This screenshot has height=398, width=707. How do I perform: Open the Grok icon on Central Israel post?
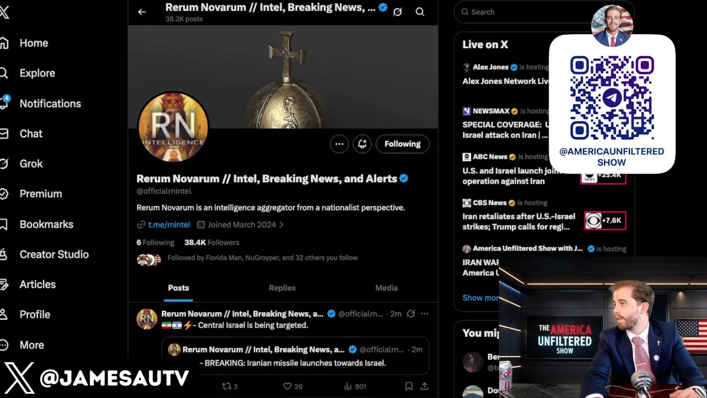[x=411, y=313]
